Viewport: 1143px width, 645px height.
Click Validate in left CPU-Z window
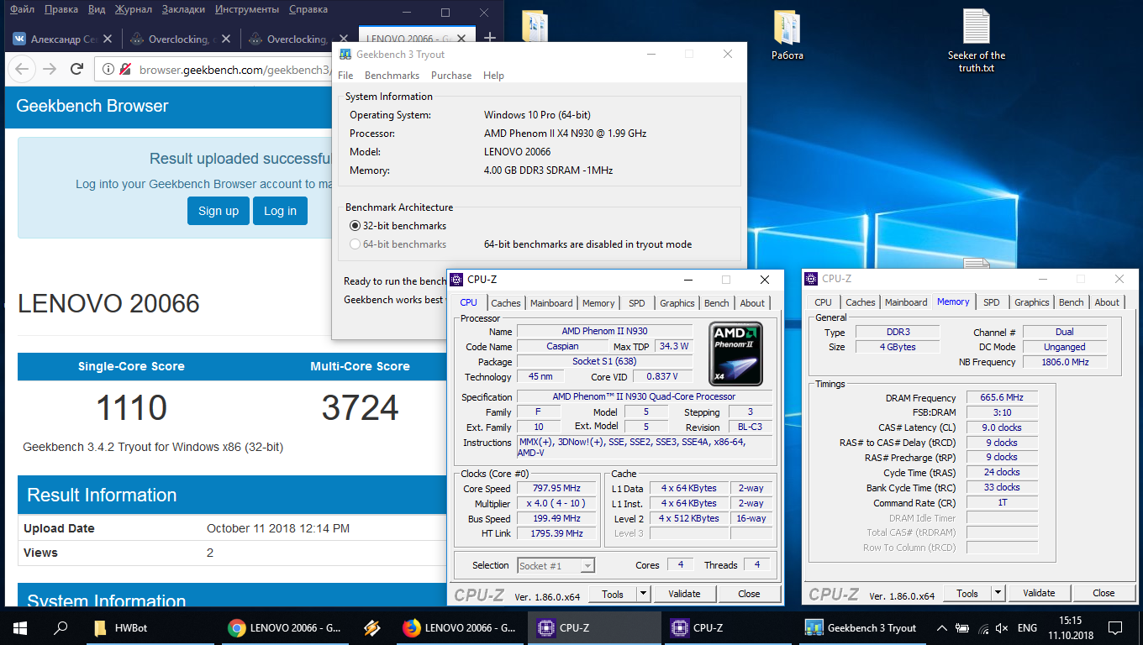coord(684,594)
